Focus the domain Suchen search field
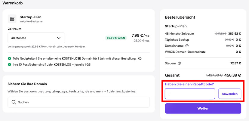 (x=78, y=102)
